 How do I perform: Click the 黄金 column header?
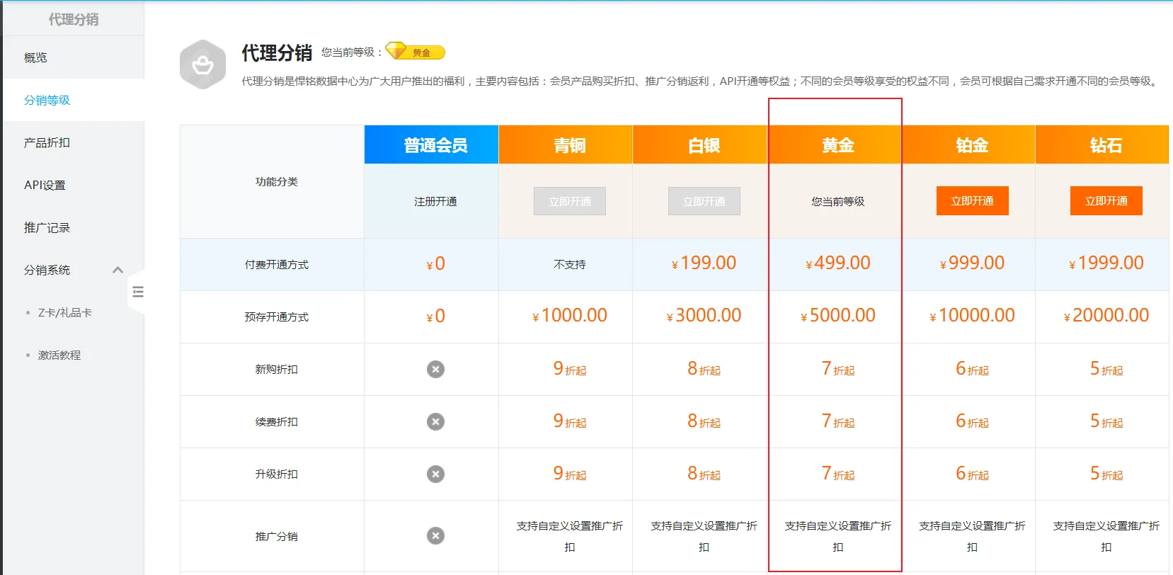[837, 145]
